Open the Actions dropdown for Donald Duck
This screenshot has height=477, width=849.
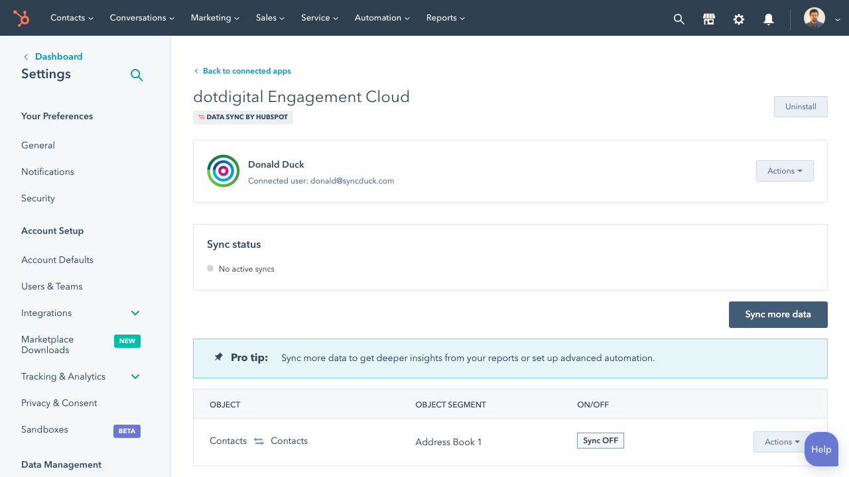coord(785,170)
